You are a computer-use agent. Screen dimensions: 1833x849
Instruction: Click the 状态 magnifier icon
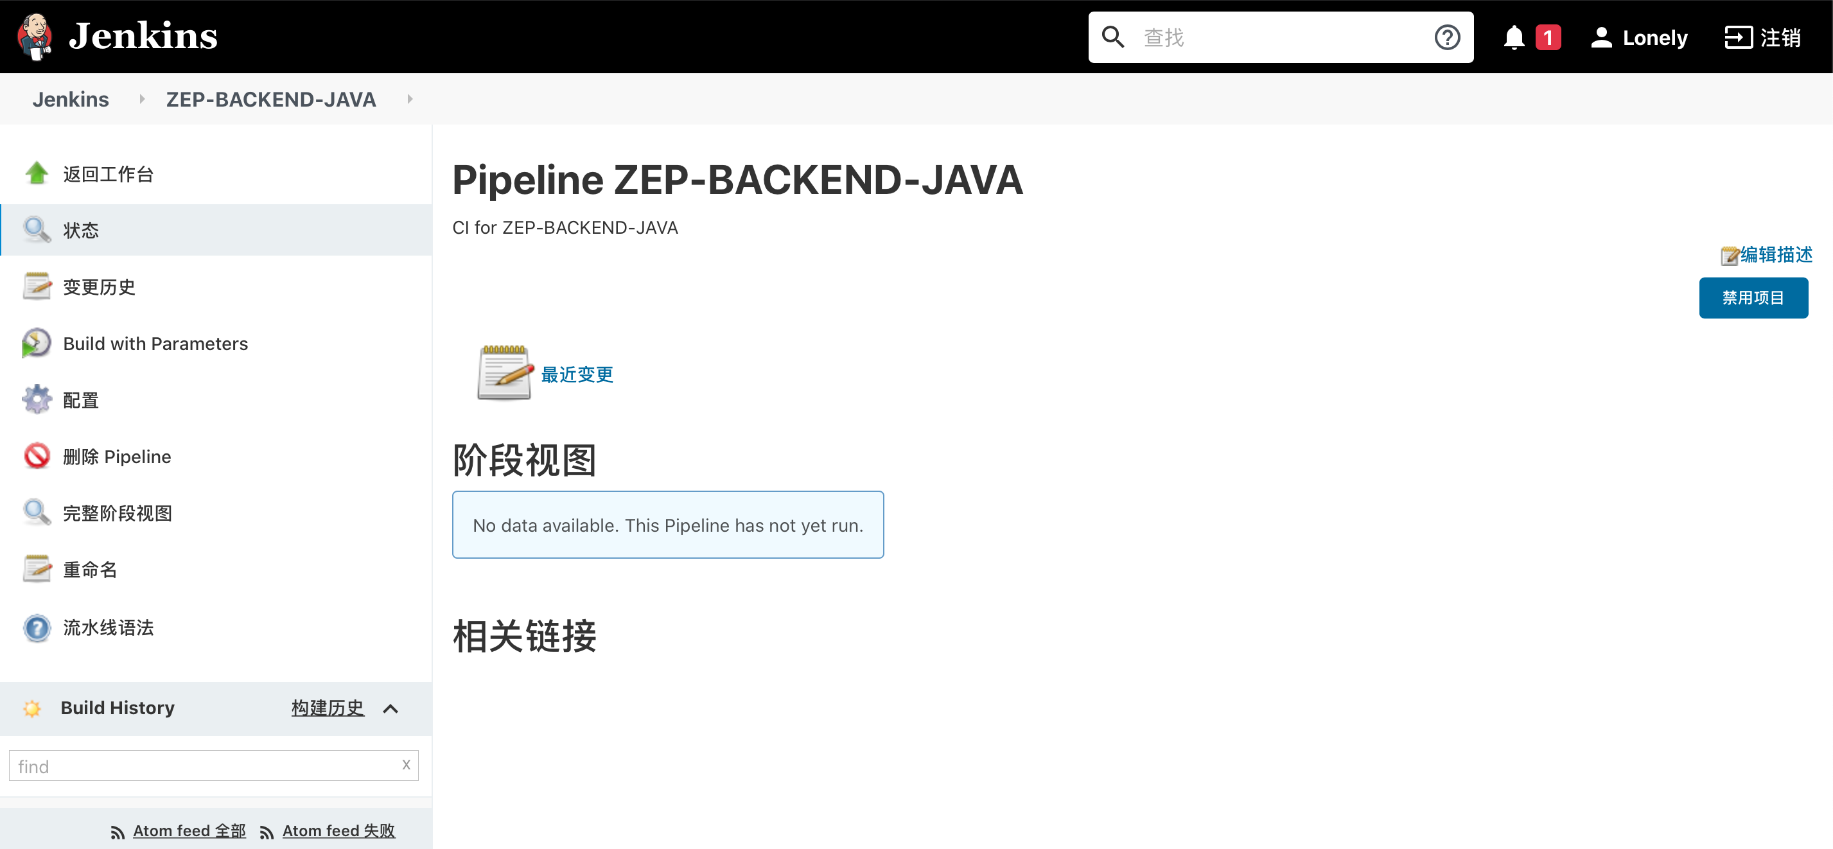[37, 229]
